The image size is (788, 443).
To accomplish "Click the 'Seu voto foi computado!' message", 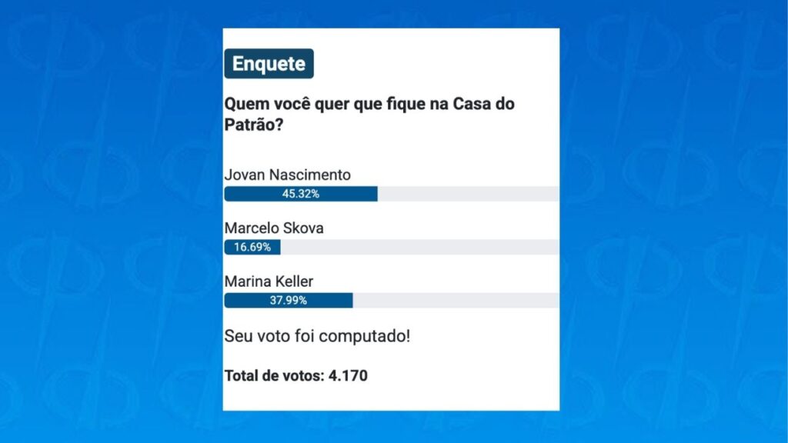I will [x=317, y=336].
